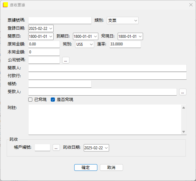Click the 附註 scroll up arrow

coord(184,108)
